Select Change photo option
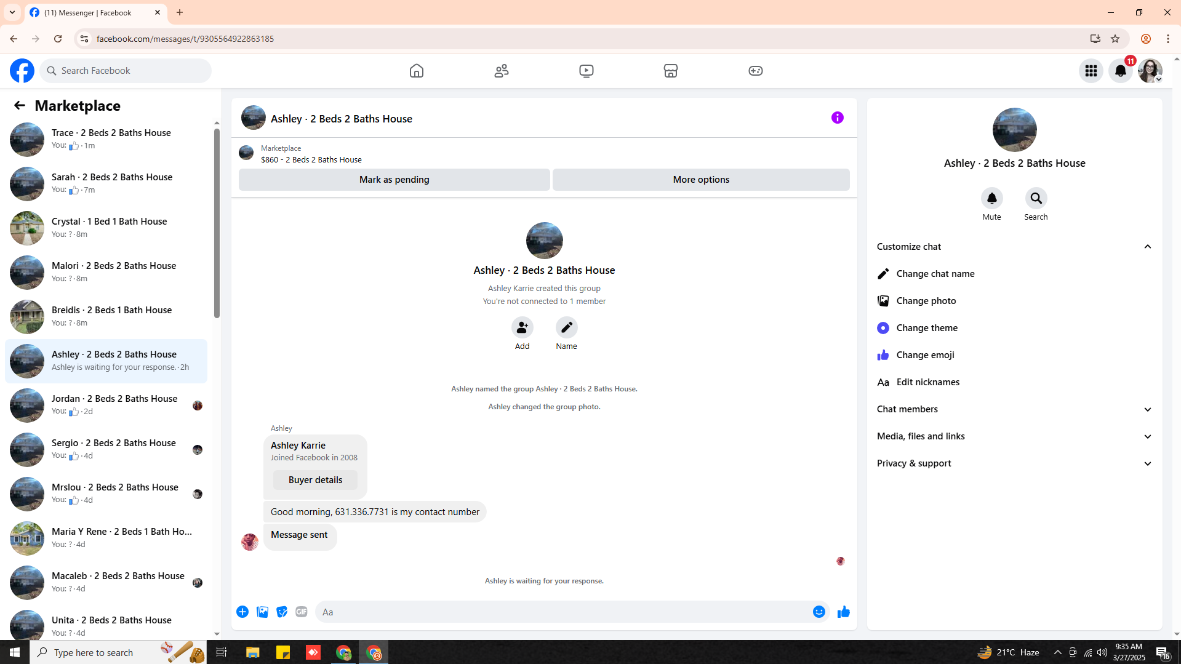Screen dimensions: 1181x664 pyautogui.click(x=1014, y=301)
